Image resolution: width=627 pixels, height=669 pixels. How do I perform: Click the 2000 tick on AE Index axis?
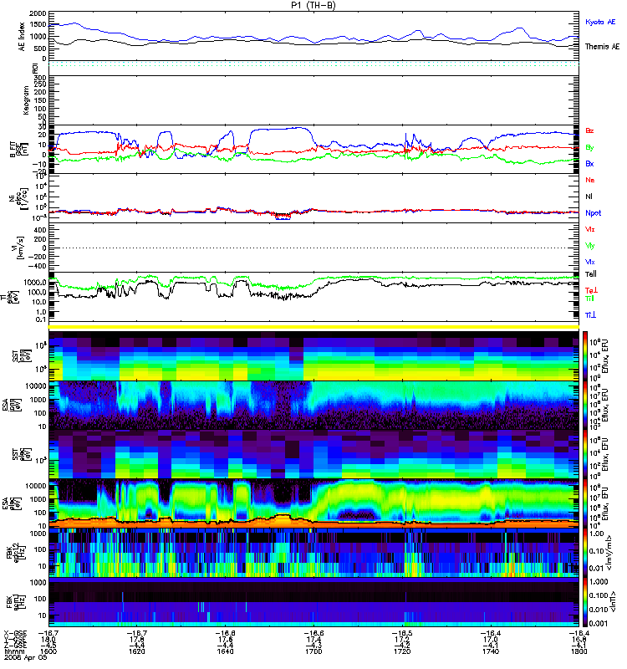click(38, 13)
